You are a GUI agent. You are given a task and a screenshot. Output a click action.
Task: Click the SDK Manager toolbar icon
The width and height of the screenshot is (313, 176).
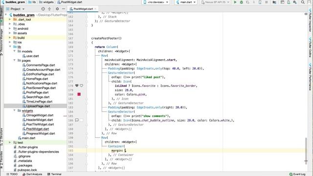click(x=294, y=2)
